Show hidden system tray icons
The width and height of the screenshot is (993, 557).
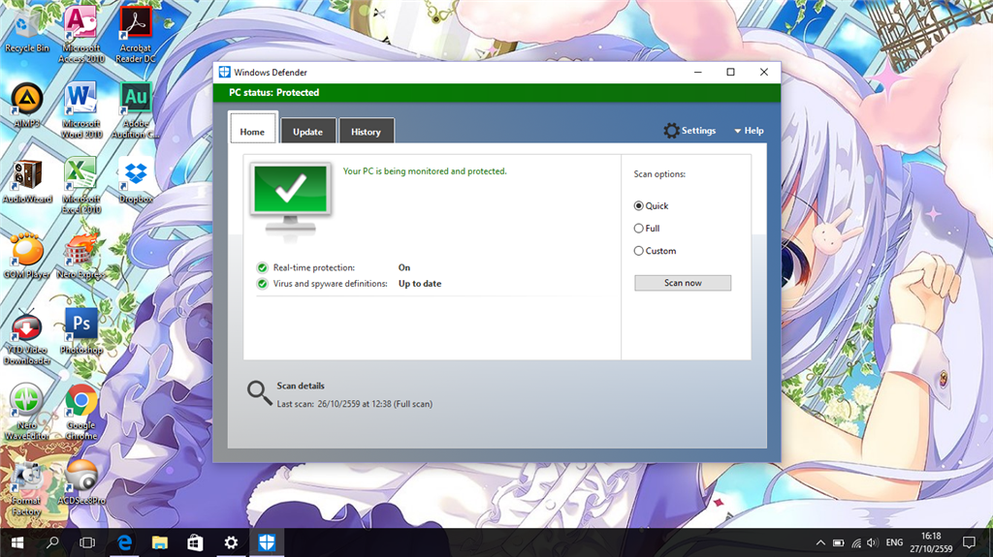point(820,542)
